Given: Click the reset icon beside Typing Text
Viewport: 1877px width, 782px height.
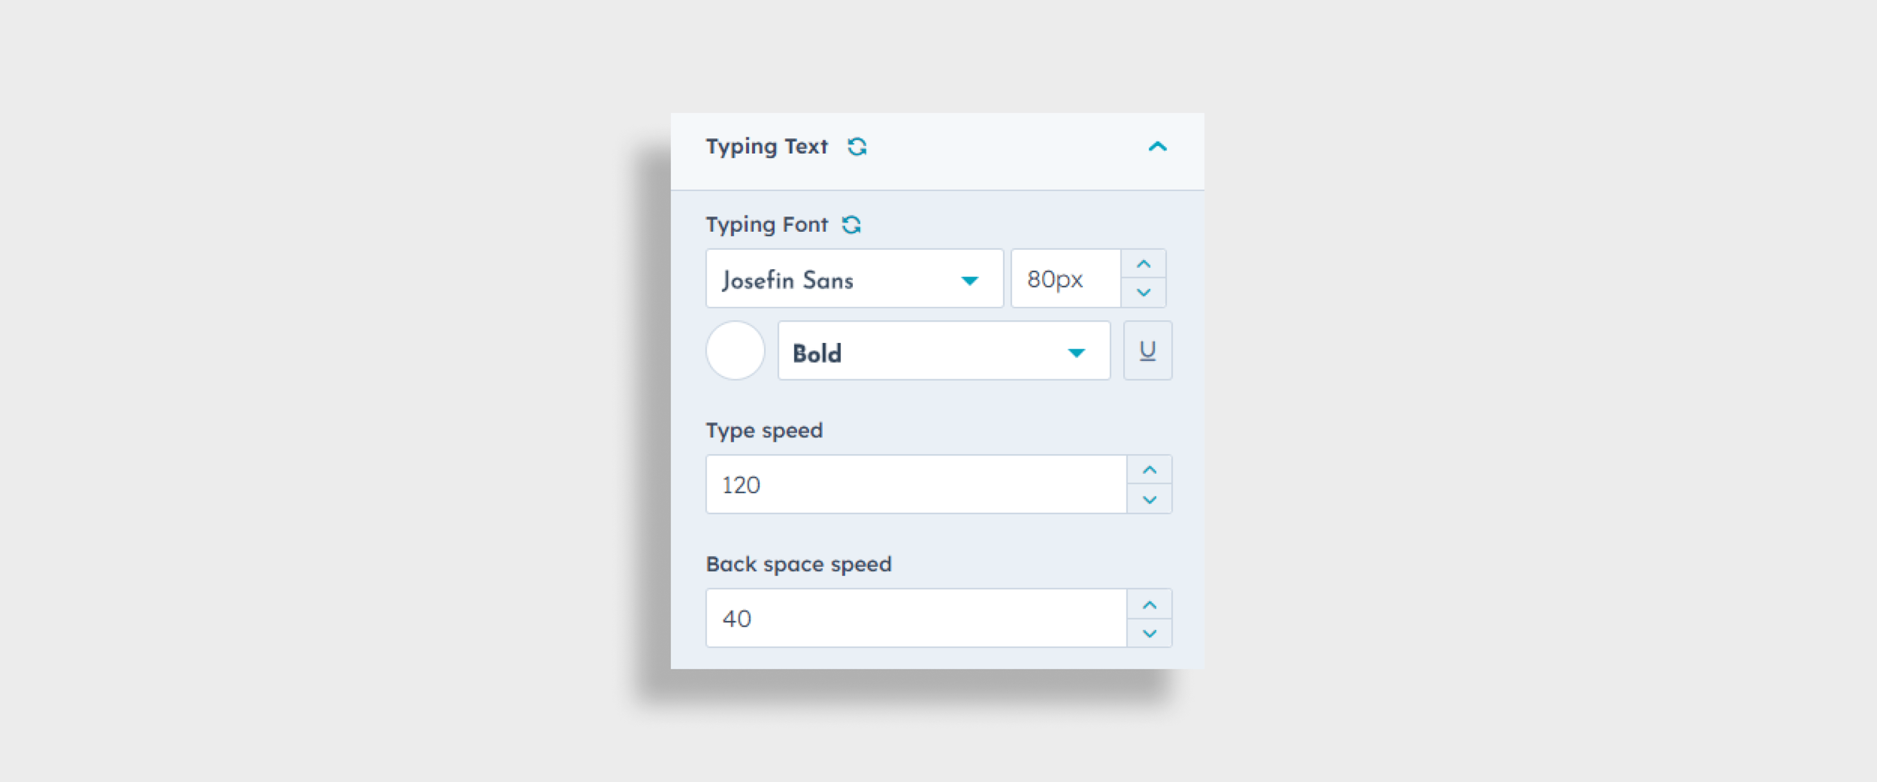Looking at the screenshot, I should point(857,147).
